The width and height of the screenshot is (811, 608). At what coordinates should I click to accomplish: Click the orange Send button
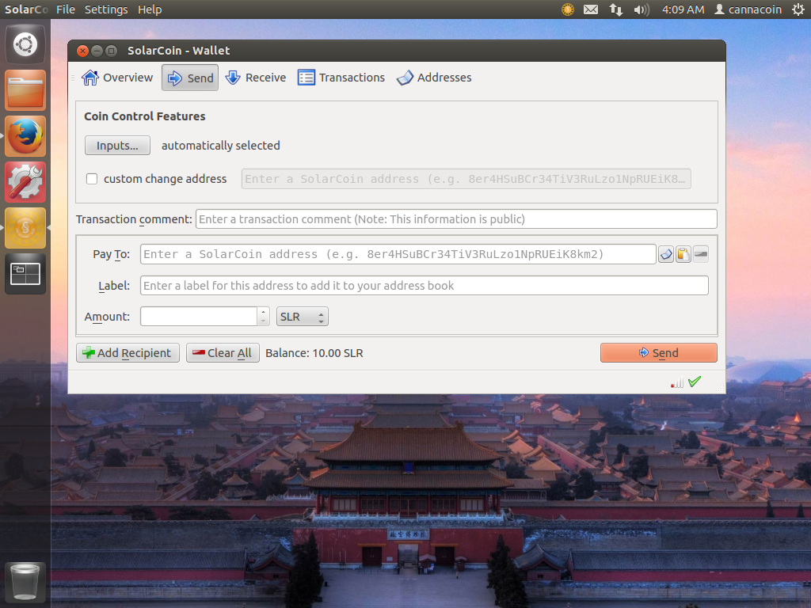pyautogui.click(x=658, y=352)
